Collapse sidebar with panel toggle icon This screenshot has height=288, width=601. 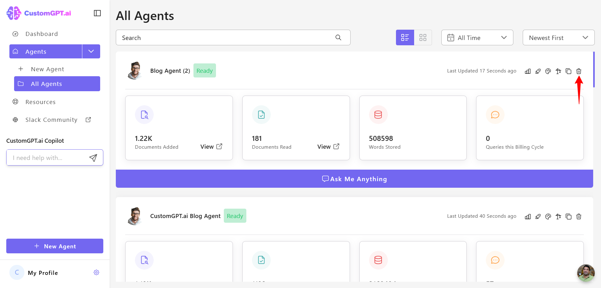point(97,13)
